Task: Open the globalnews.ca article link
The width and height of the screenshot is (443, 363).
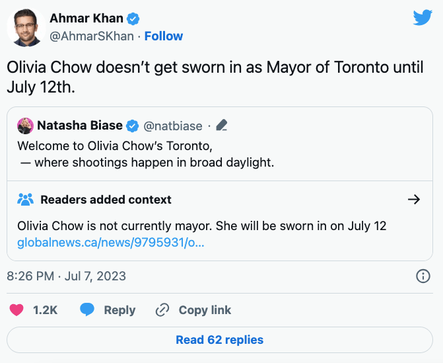Action: 111,243
